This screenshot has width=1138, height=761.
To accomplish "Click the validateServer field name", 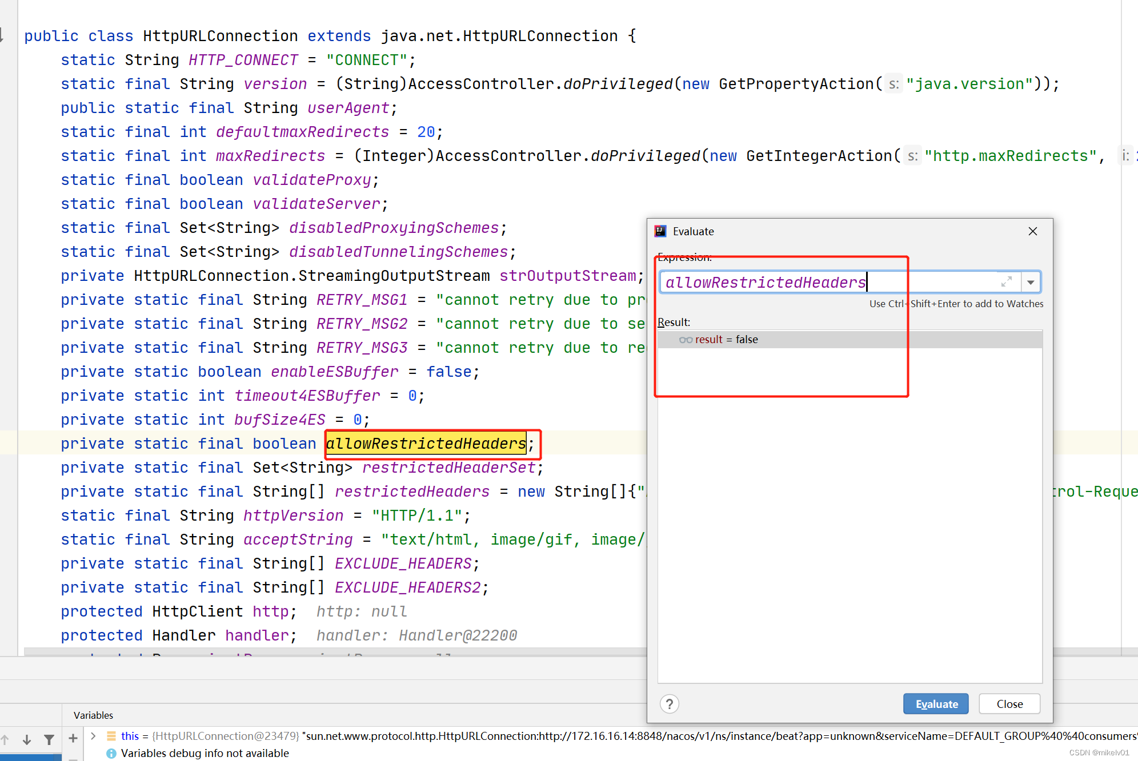I will tap(316, 204).
